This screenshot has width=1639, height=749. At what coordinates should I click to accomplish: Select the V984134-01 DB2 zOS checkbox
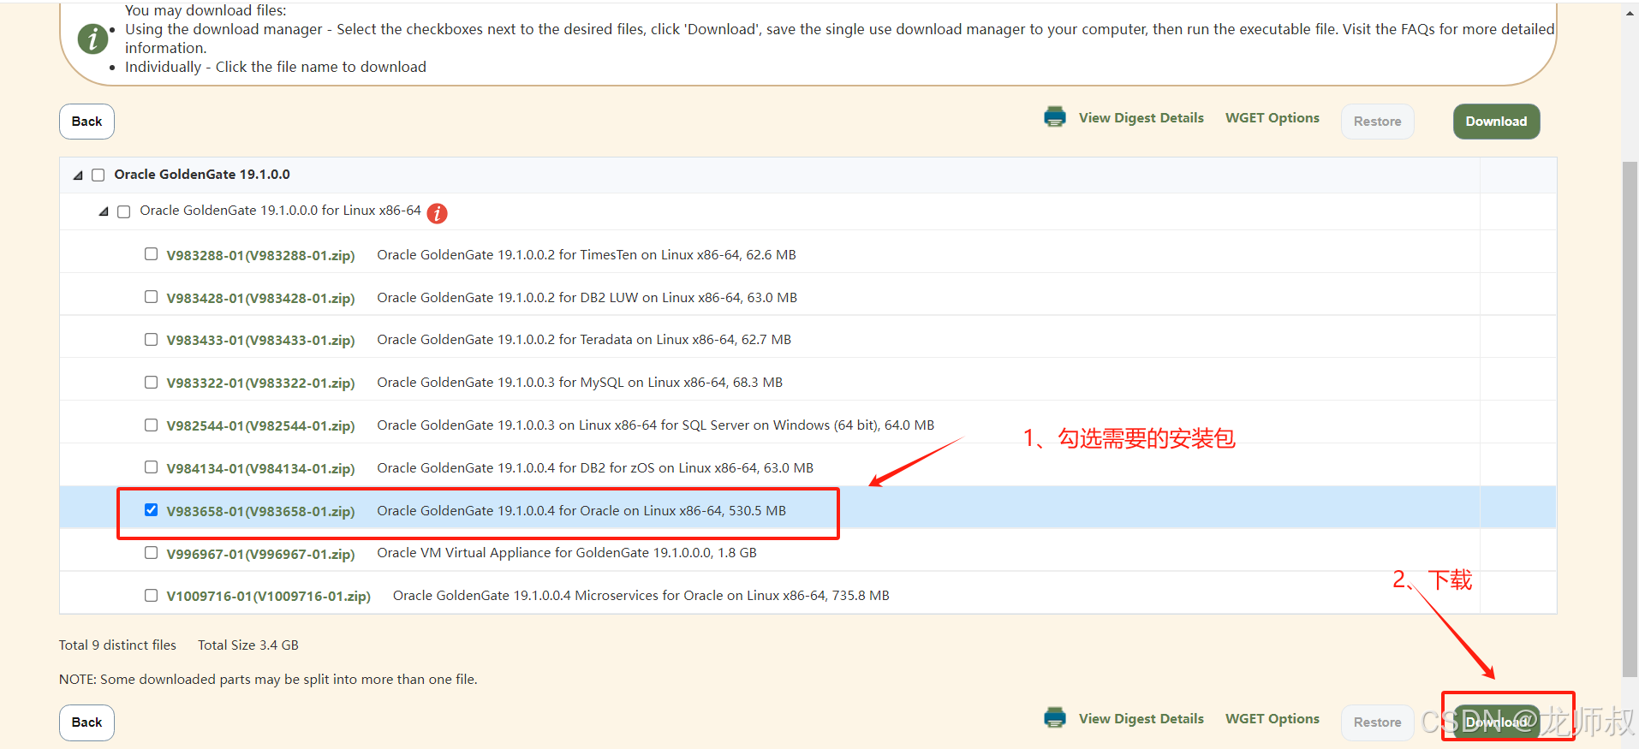(152, 467)
